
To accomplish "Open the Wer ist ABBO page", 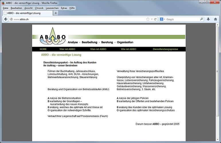I will [x=67, y=49].
